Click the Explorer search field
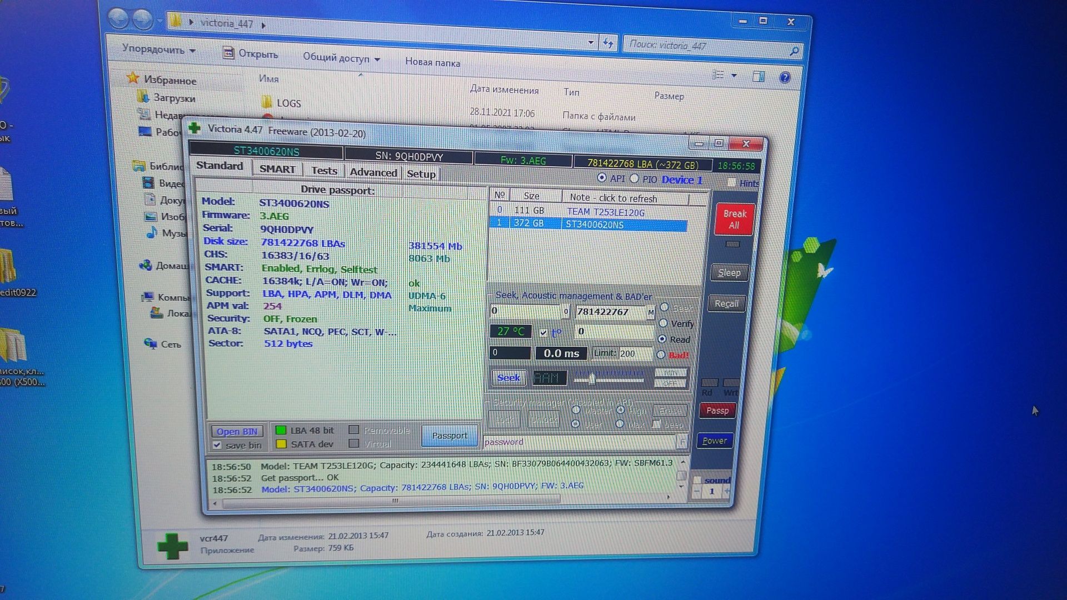This screenshot has width=1067, height=600. pyautogui.click(x=706, y=46)
